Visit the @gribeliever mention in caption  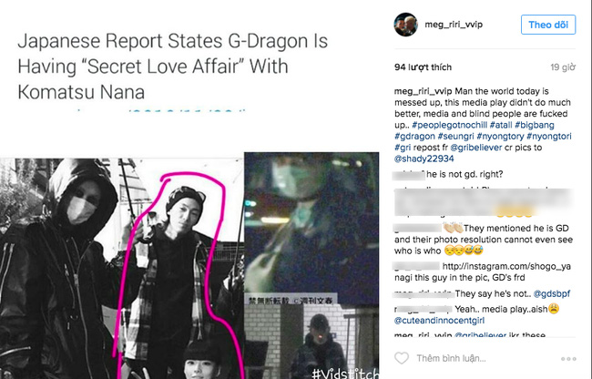[476, 148]
